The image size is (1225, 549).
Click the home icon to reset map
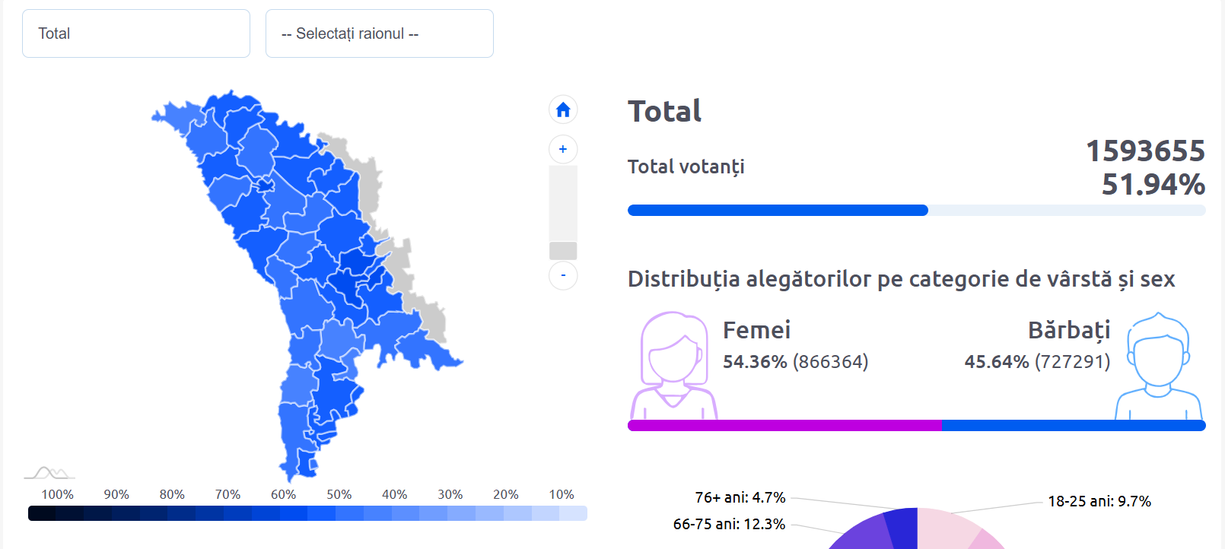563,110
